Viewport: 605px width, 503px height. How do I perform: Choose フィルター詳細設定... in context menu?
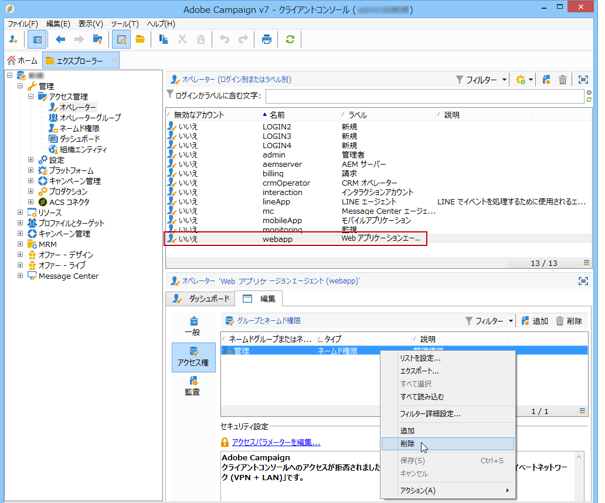[447, 414]
